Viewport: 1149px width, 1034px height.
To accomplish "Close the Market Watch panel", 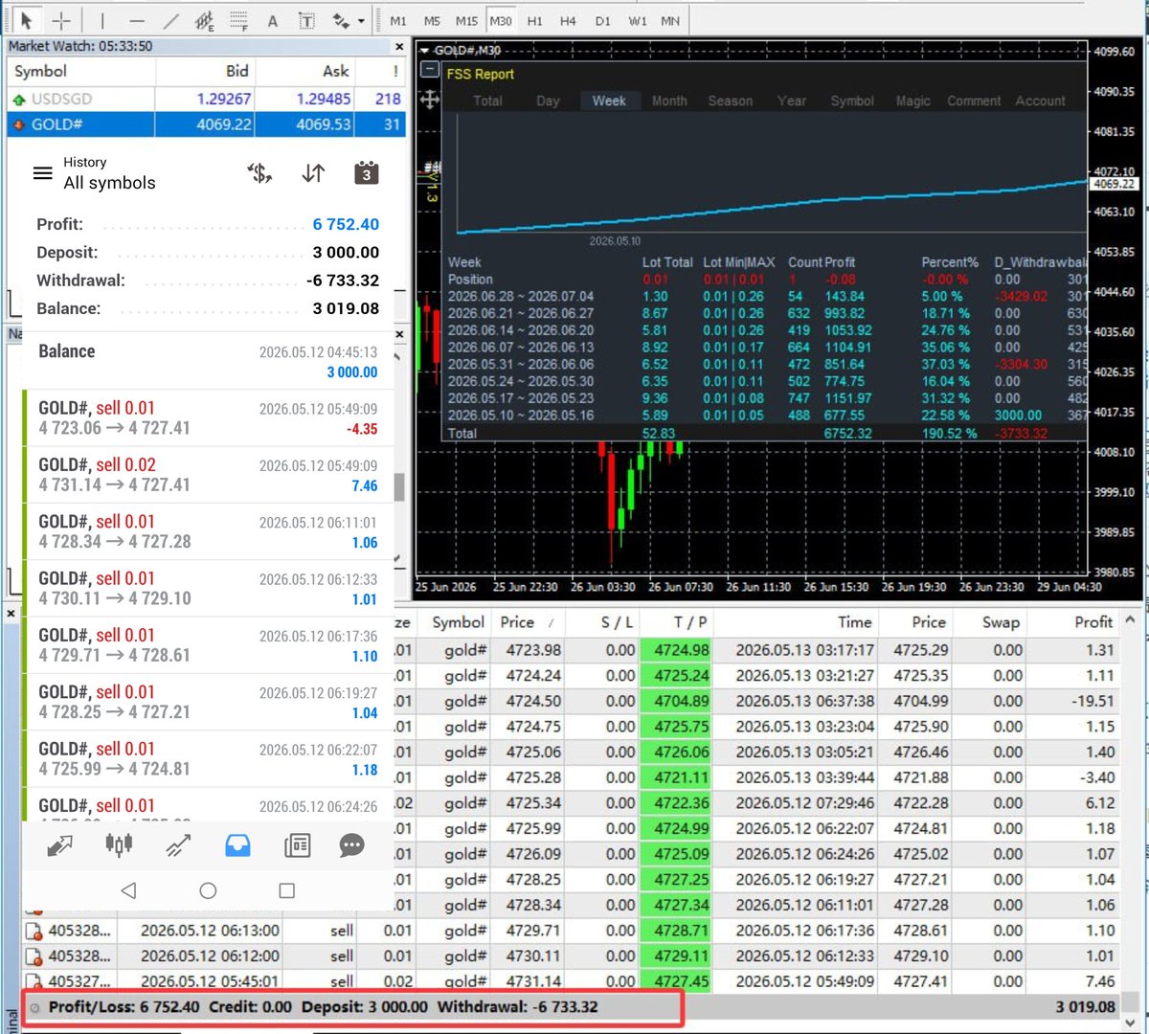I will point(399,46).
